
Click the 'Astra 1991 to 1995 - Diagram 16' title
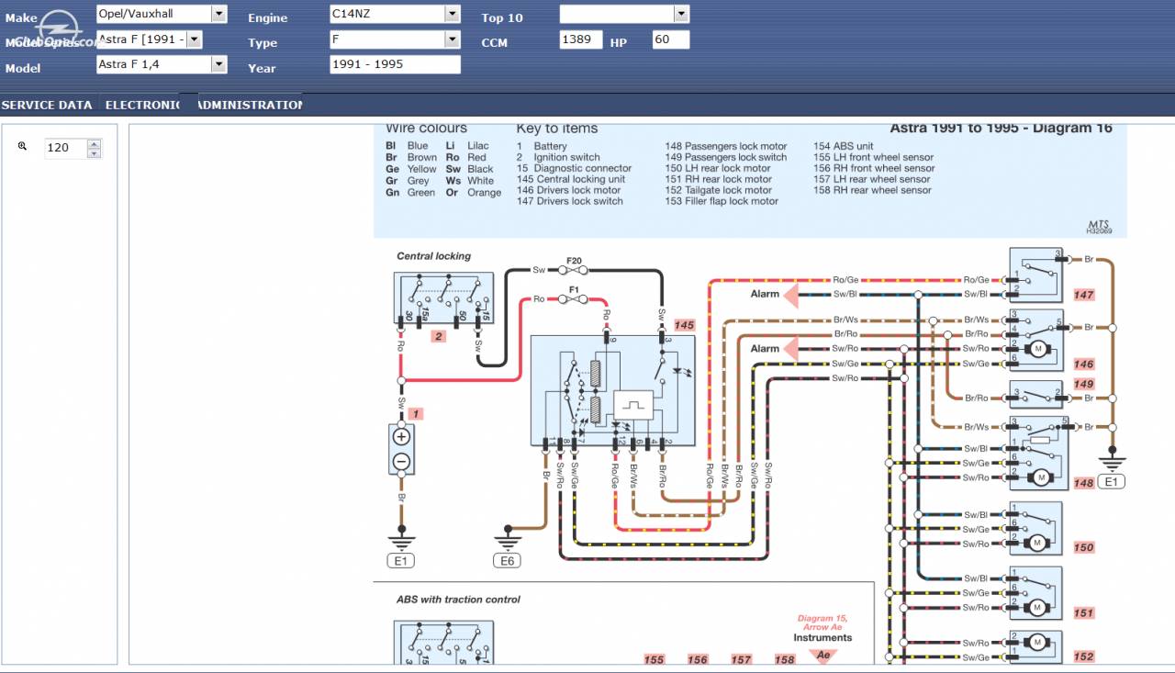[1001, 129]
